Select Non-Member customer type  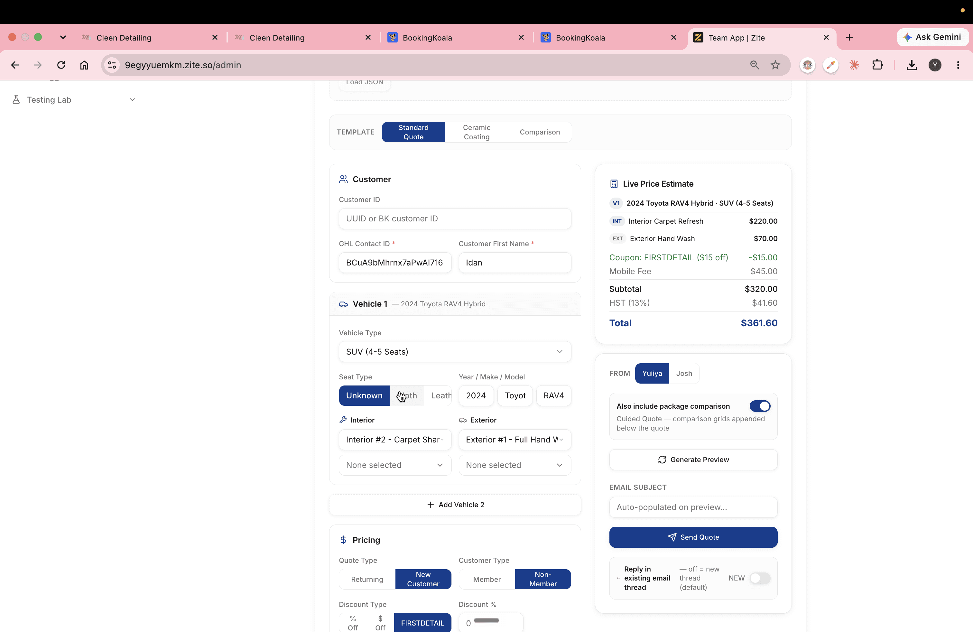[x=543, y=579]
